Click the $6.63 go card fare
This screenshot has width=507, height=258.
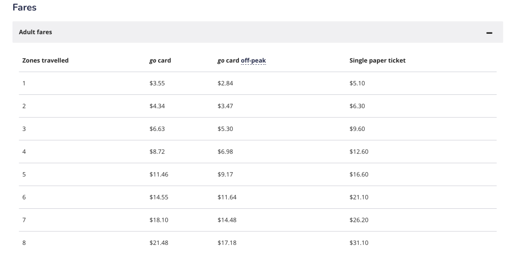[x=157, y=129]
